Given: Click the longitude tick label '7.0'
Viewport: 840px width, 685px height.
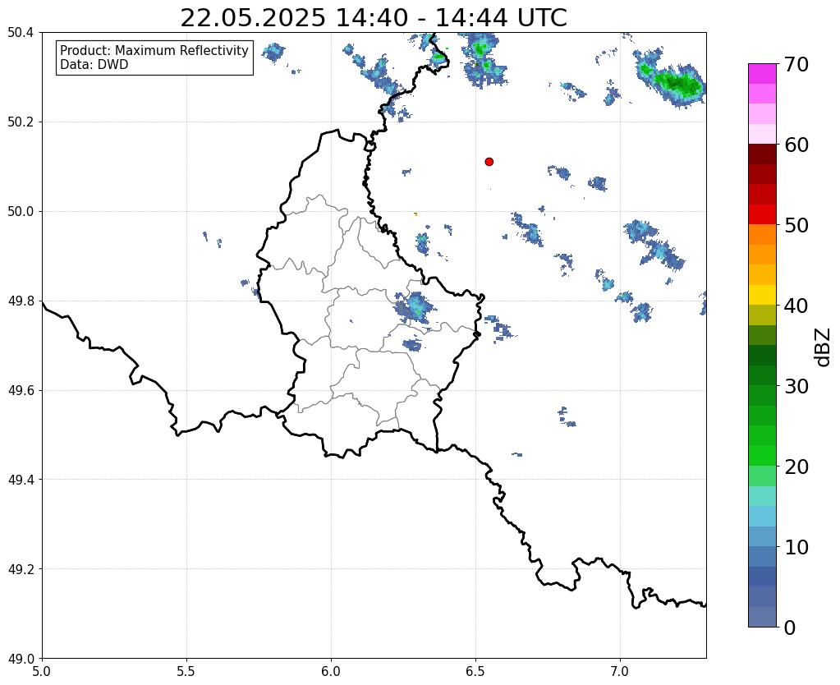Looking at the screenshot, I should click(x=620, y=672).
